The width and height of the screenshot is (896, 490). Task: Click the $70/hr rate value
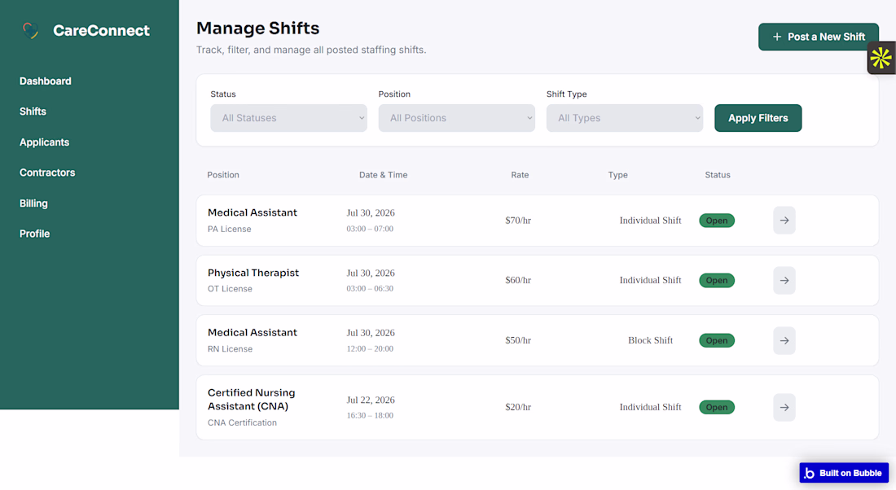pos(518,221)
